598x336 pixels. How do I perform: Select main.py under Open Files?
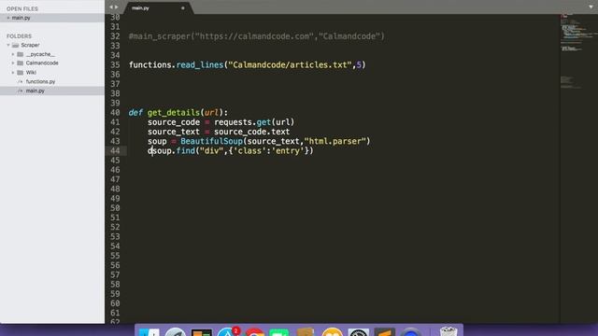(21, 18)
